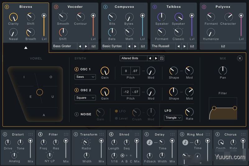Open the Basic Syntax preset list
249x166 pixels.
pos(114,46)
